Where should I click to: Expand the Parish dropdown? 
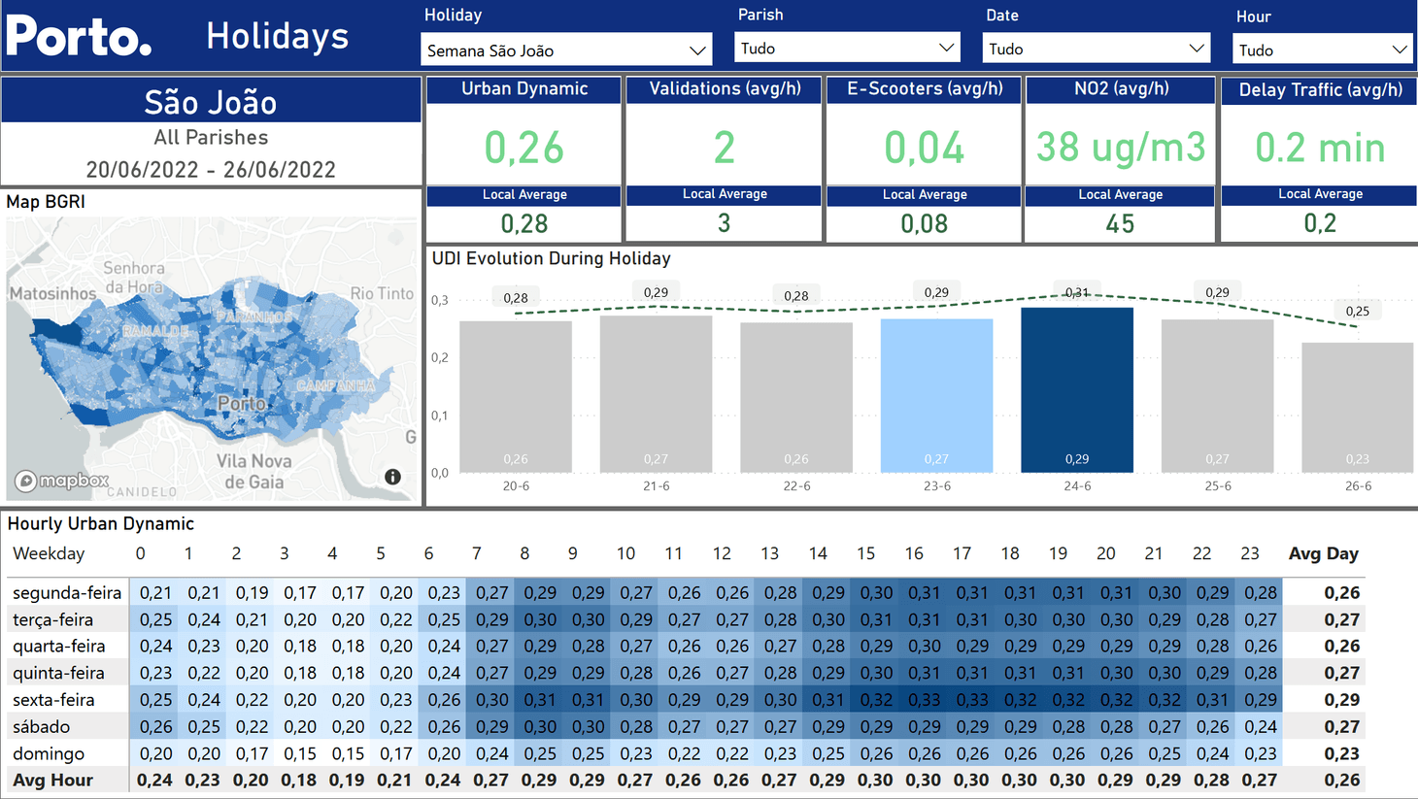pos(846,49)
